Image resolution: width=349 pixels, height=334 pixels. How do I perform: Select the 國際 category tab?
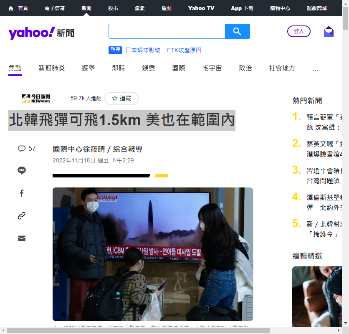tap(179, 68)
